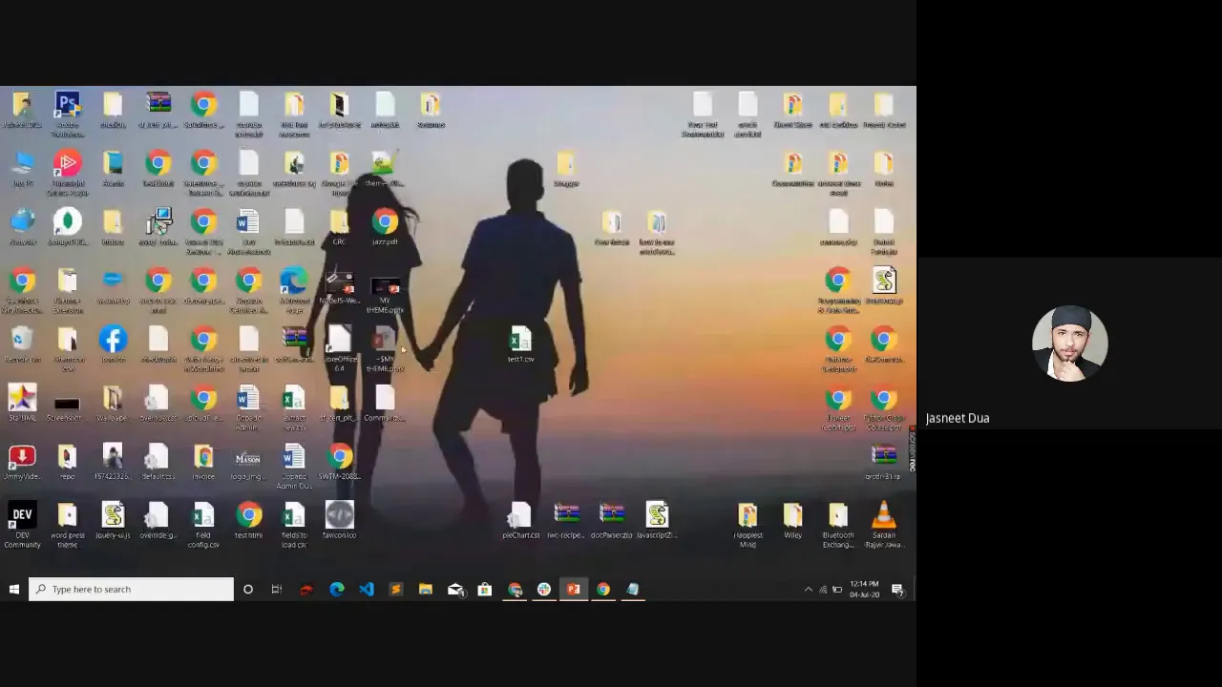The height and width of the screenshot is (687, 1222).
Task: Open the Wiley folder
Action: [x=792, y=522]
